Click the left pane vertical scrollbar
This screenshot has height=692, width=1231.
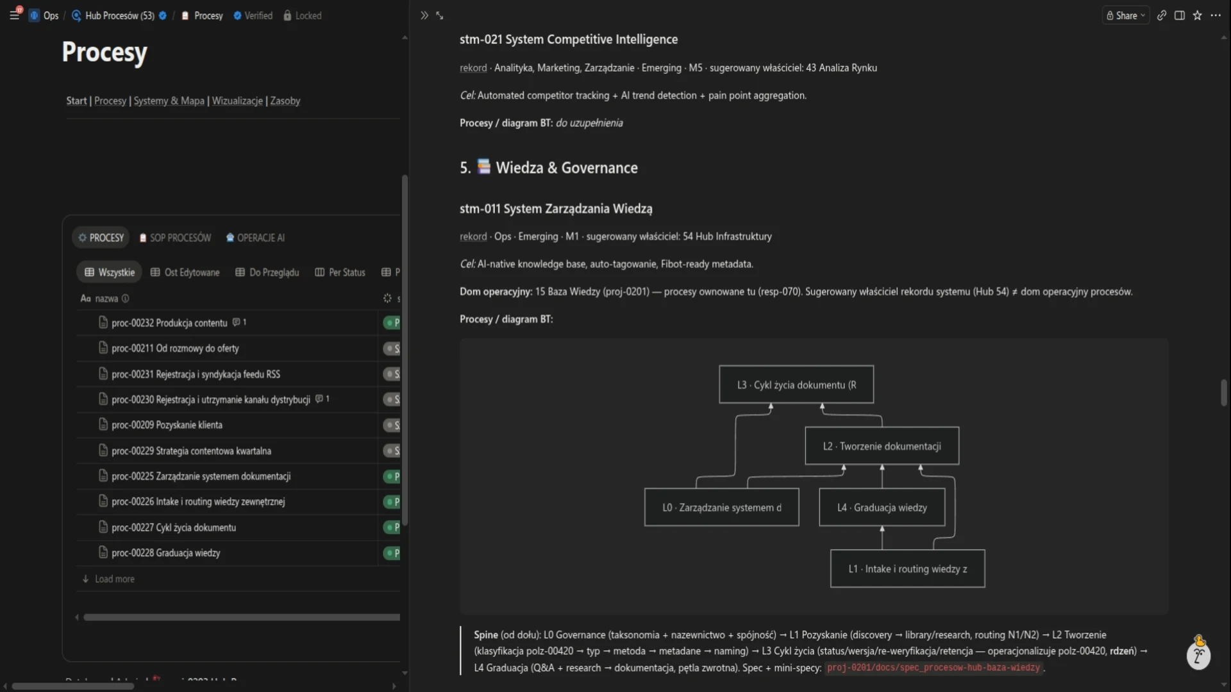pos(405,350)
